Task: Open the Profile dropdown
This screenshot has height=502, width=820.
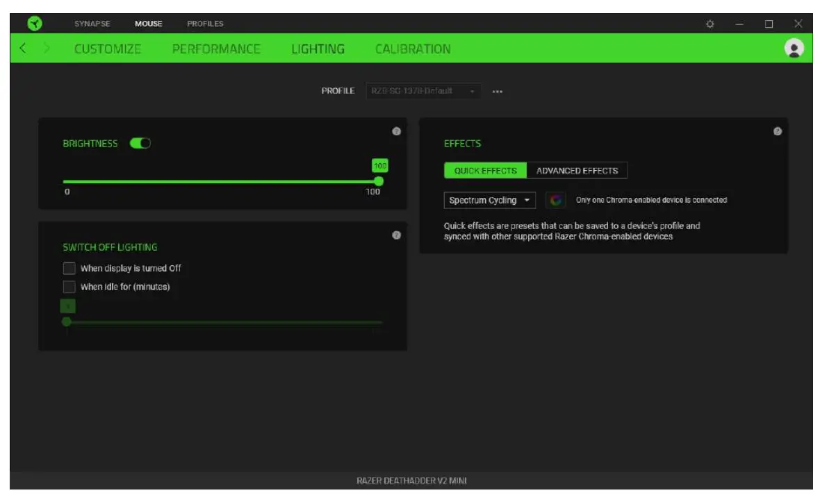Action: [423, 91]
